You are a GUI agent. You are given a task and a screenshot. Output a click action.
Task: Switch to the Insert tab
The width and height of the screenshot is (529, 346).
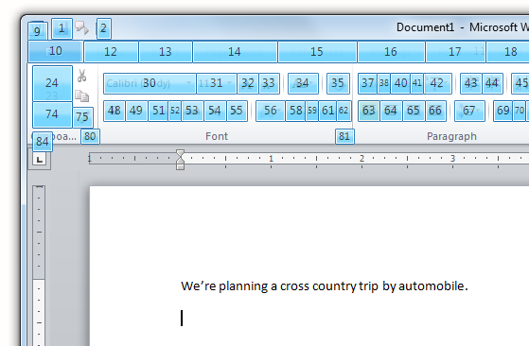[x=166, y=52]
